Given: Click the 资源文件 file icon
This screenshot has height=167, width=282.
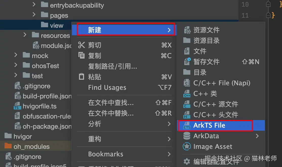Looking at the screenshot, I should click(187, 30).
